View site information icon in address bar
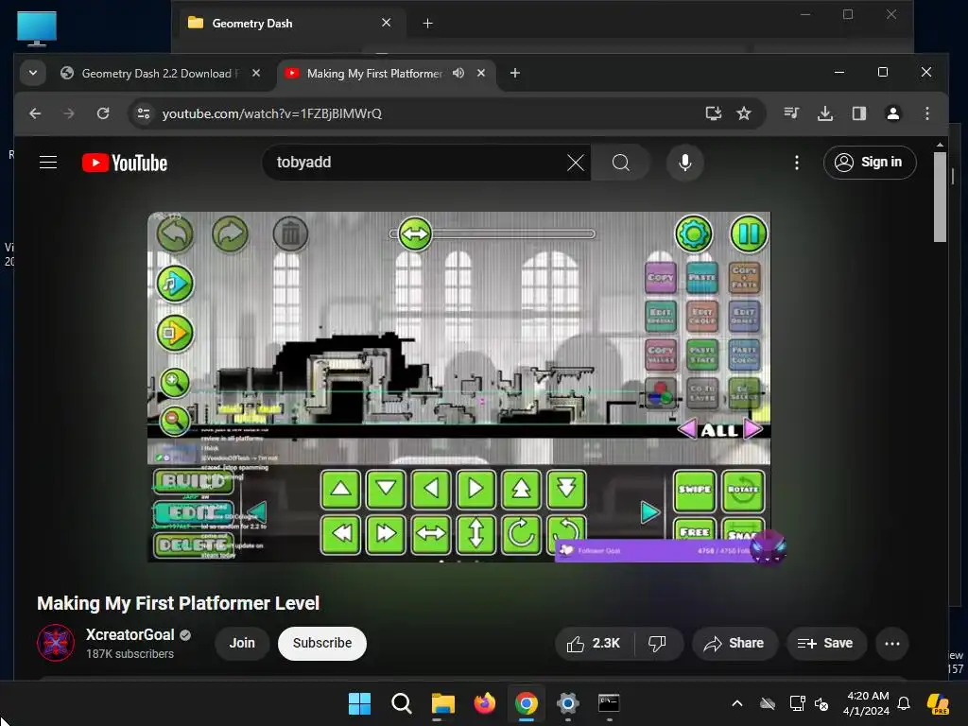The width and height of the screenshot is (968, 726). coord(144,113)
